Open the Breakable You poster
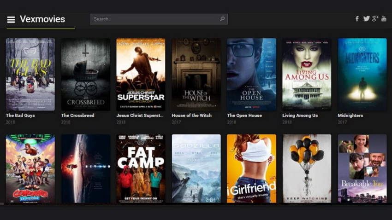This screenshot has width=392, height=220. coord(362,168)
